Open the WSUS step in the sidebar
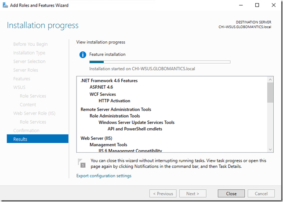 tap(19, 87)
